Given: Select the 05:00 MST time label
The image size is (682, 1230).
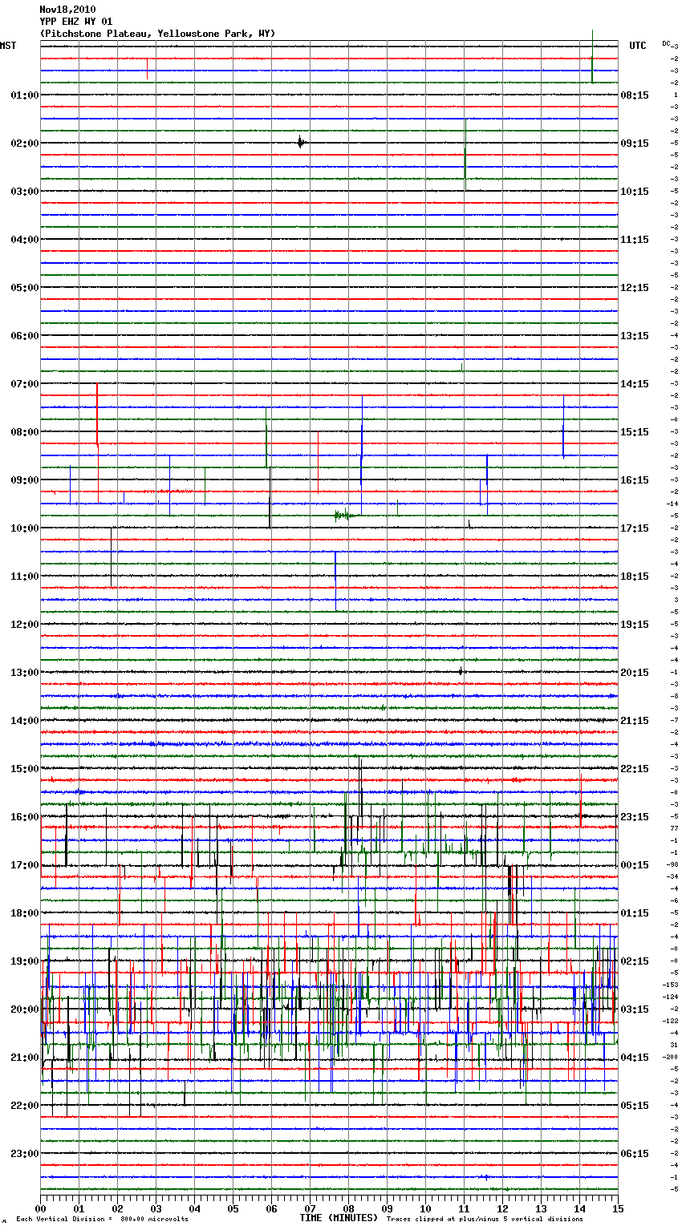Looking at the screenshot, I should click(25, 288).
